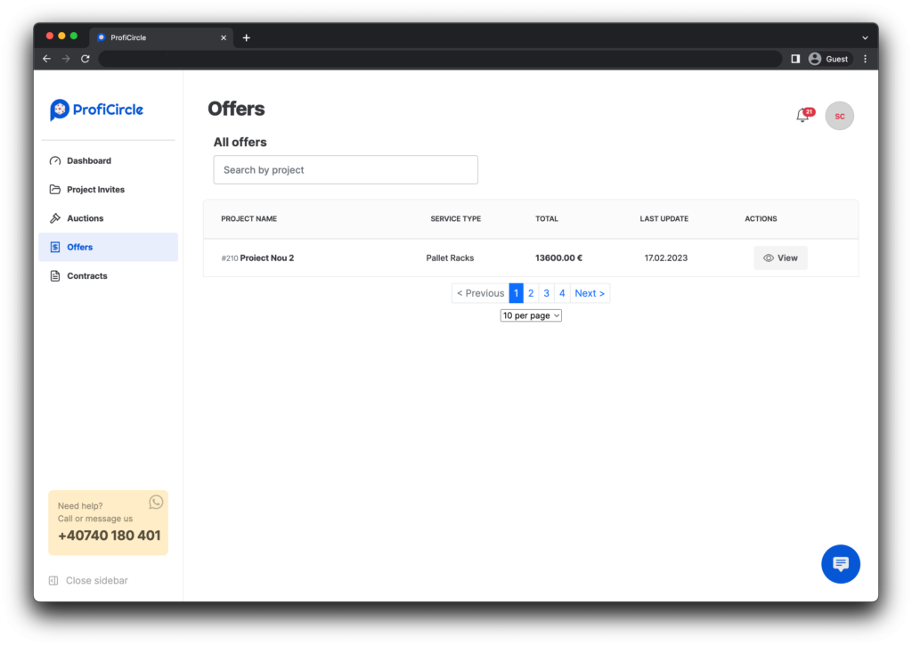Image resolution: width=912 pixels, height=646 pixels.
Task: Click the browser forward arrow
Action: click(66, 59)
